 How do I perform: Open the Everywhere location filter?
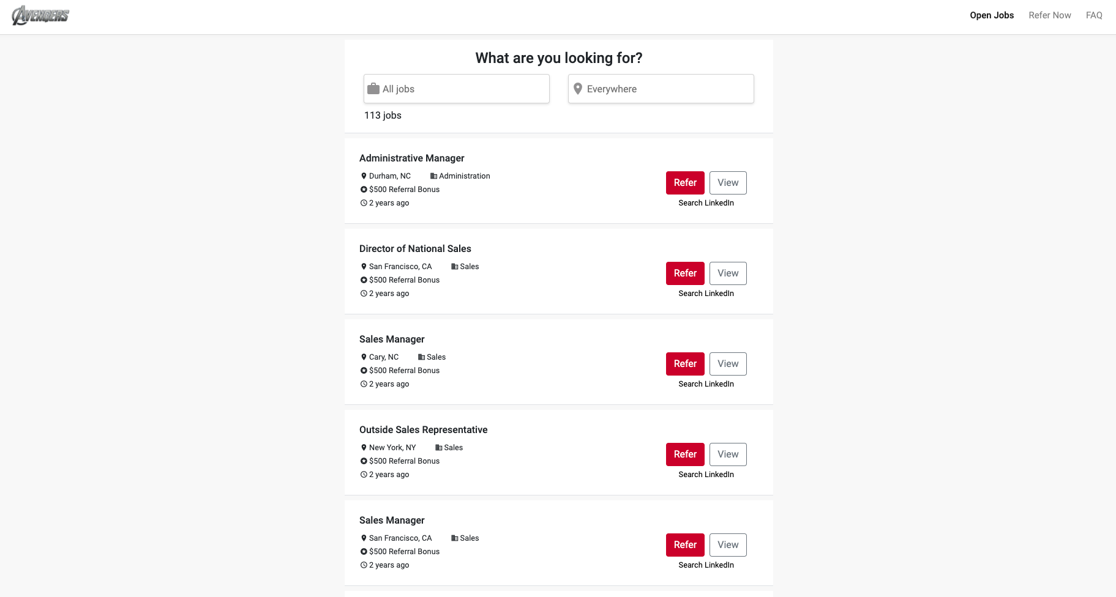[667, 89]
